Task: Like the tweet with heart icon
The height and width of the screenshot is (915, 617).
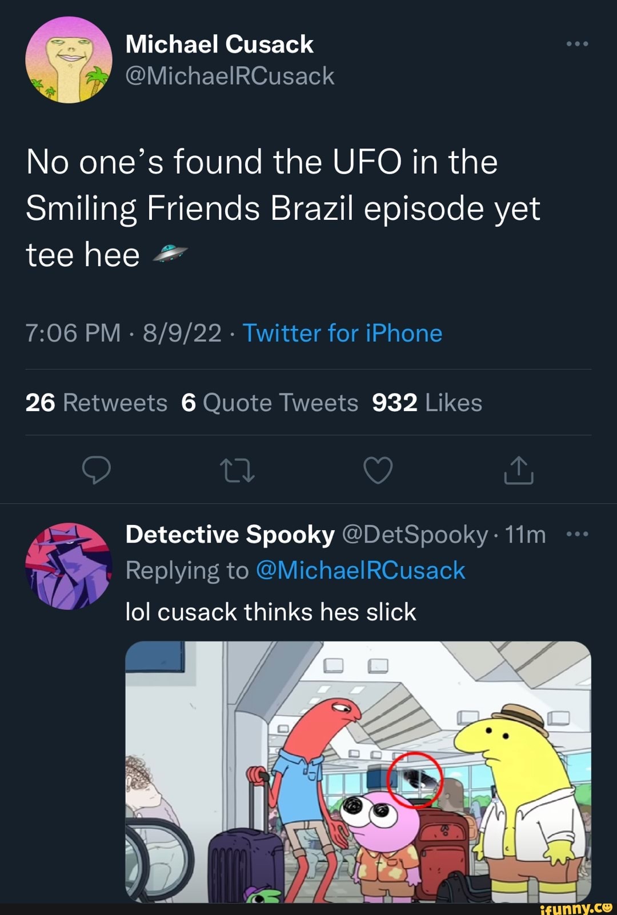Action: pos(378,470)
